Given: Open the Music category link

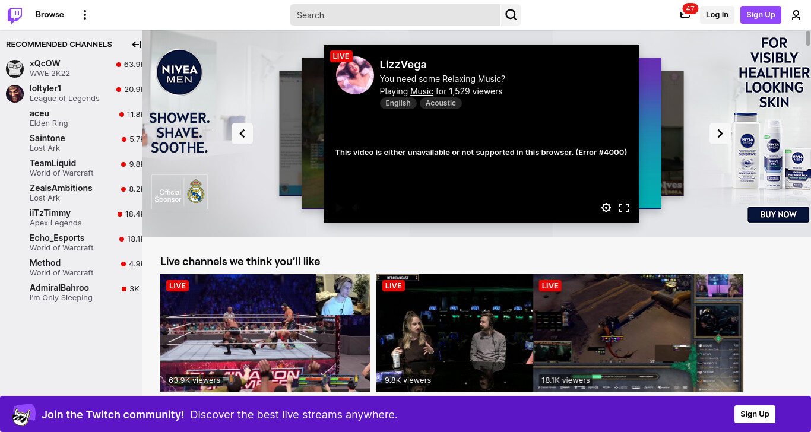Looking at the screenshot, I should coord(422,91).
